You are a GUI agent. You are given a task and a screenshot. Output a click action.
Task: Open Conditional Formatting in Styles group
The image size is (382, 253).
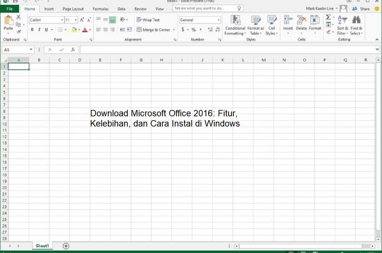tap(235, 25)
